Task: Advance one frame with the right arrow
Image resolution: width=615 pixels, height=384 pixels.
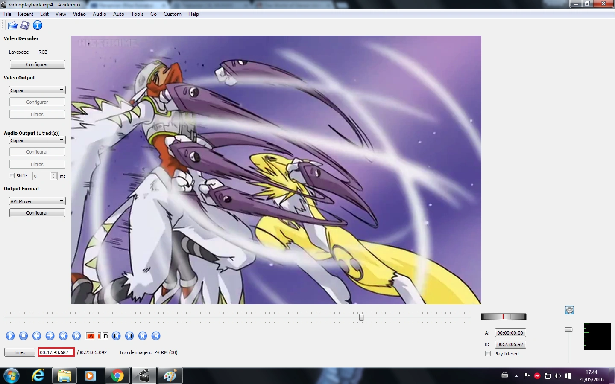Action: click(x=50, y=336)
